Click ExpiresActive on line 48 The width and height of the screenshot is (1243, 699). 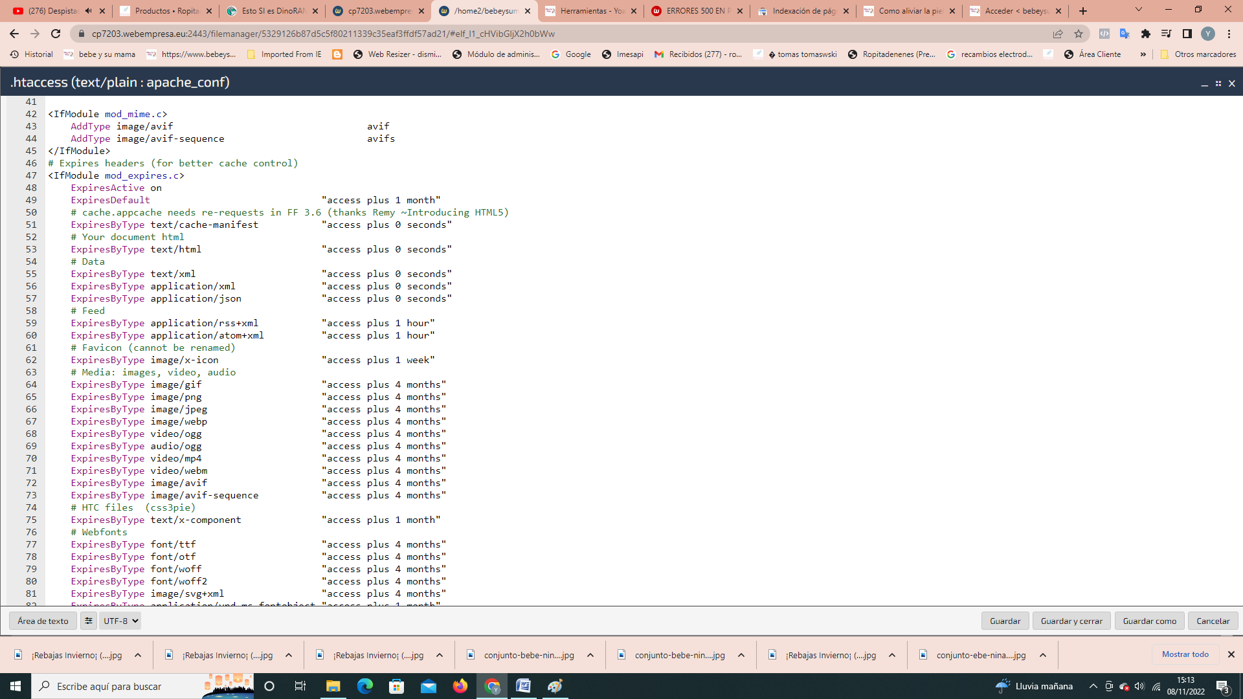click(x=107, y=188)
